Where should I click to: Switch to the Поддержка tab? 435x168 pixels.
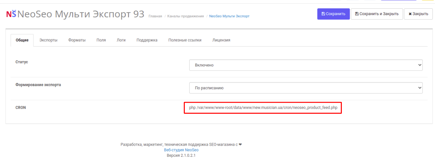[x=147, y=40]
